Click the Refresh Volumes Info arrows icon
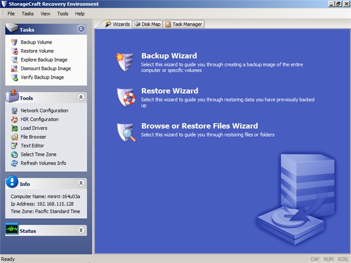 15,163
